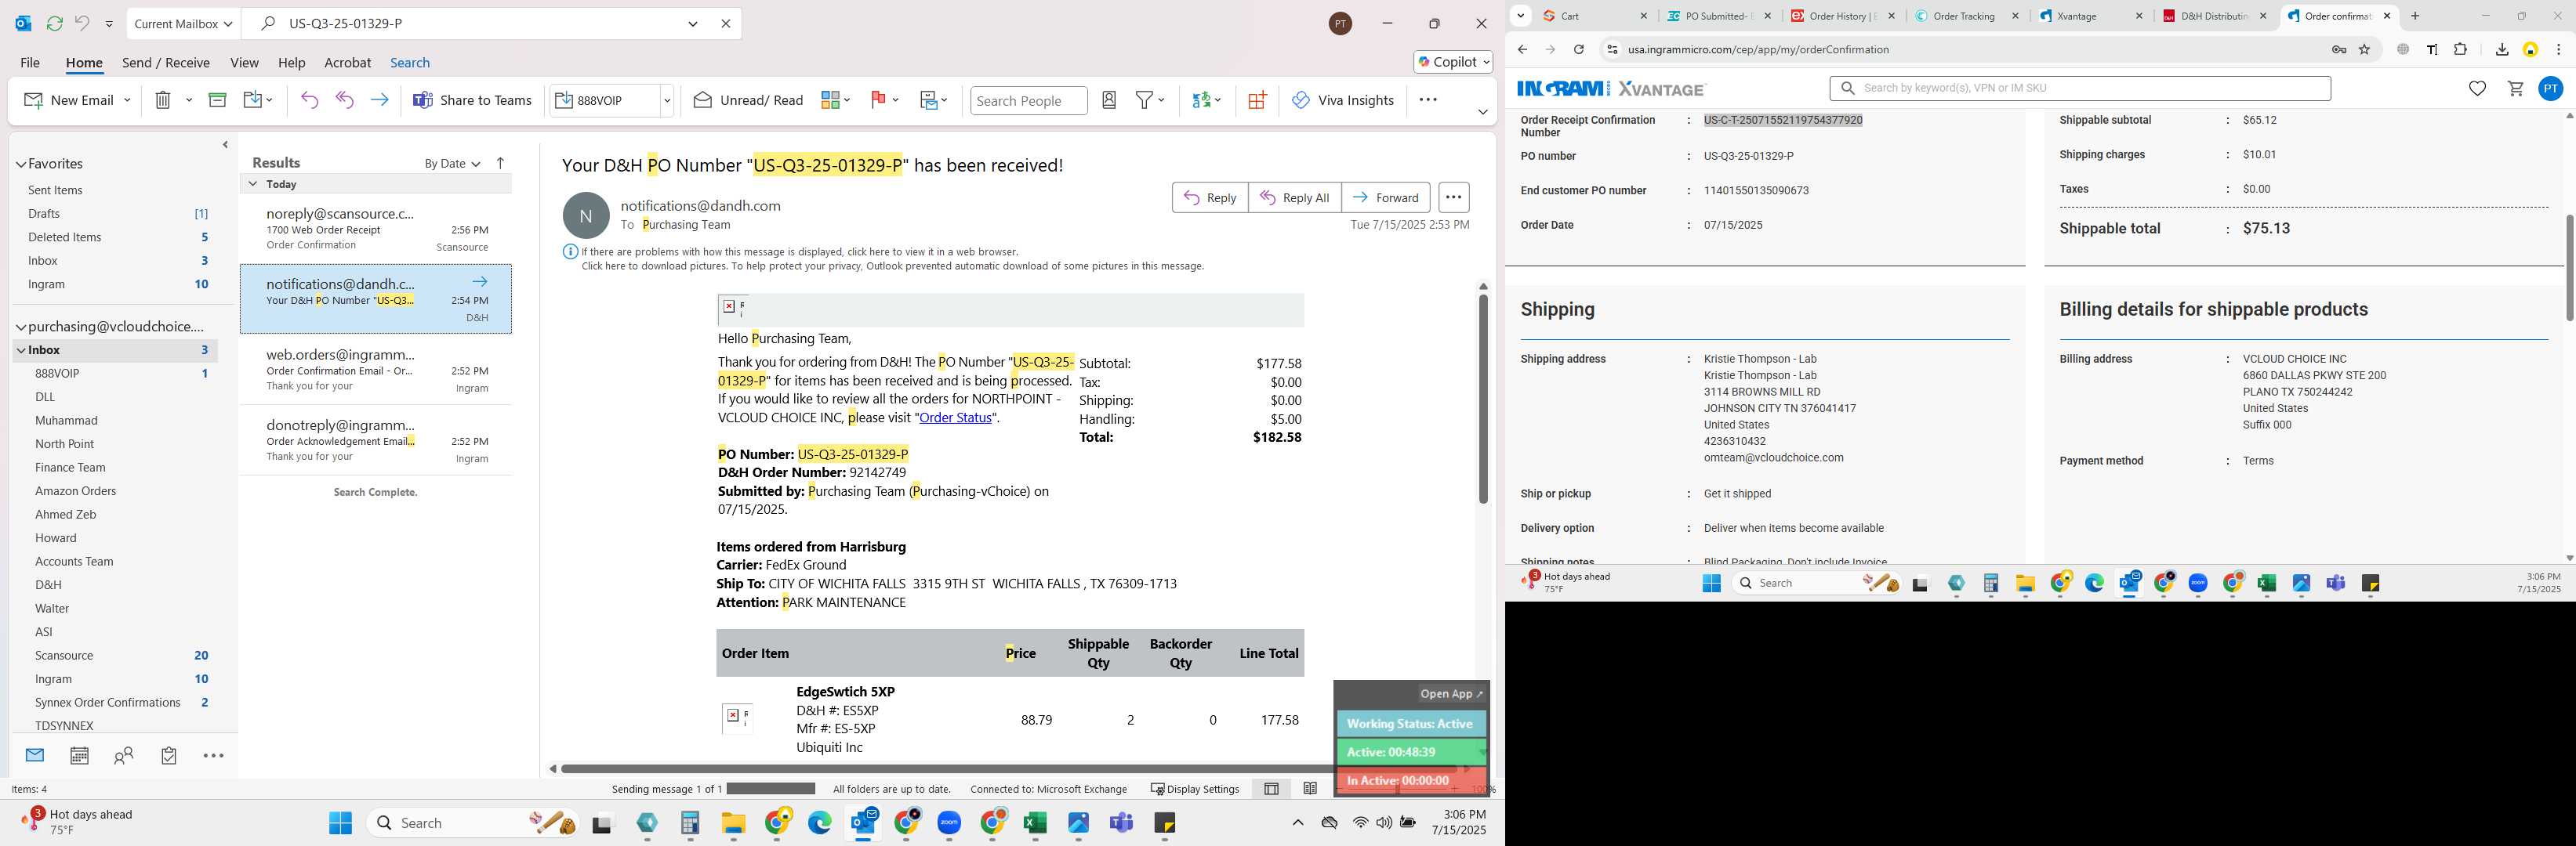Open the 888VOIP Quick Steps dropdown
Viewport: 2576px width, 846px height.
pyautogui.click(x=667, y=100)
